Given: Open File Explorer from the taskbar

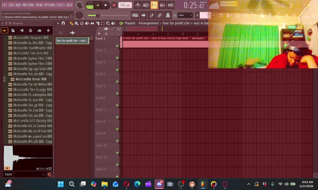Looking at the screenshot, I should pos(105,184).
